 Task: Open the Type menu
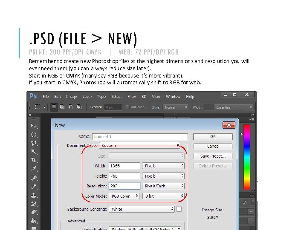pos(101,97)
